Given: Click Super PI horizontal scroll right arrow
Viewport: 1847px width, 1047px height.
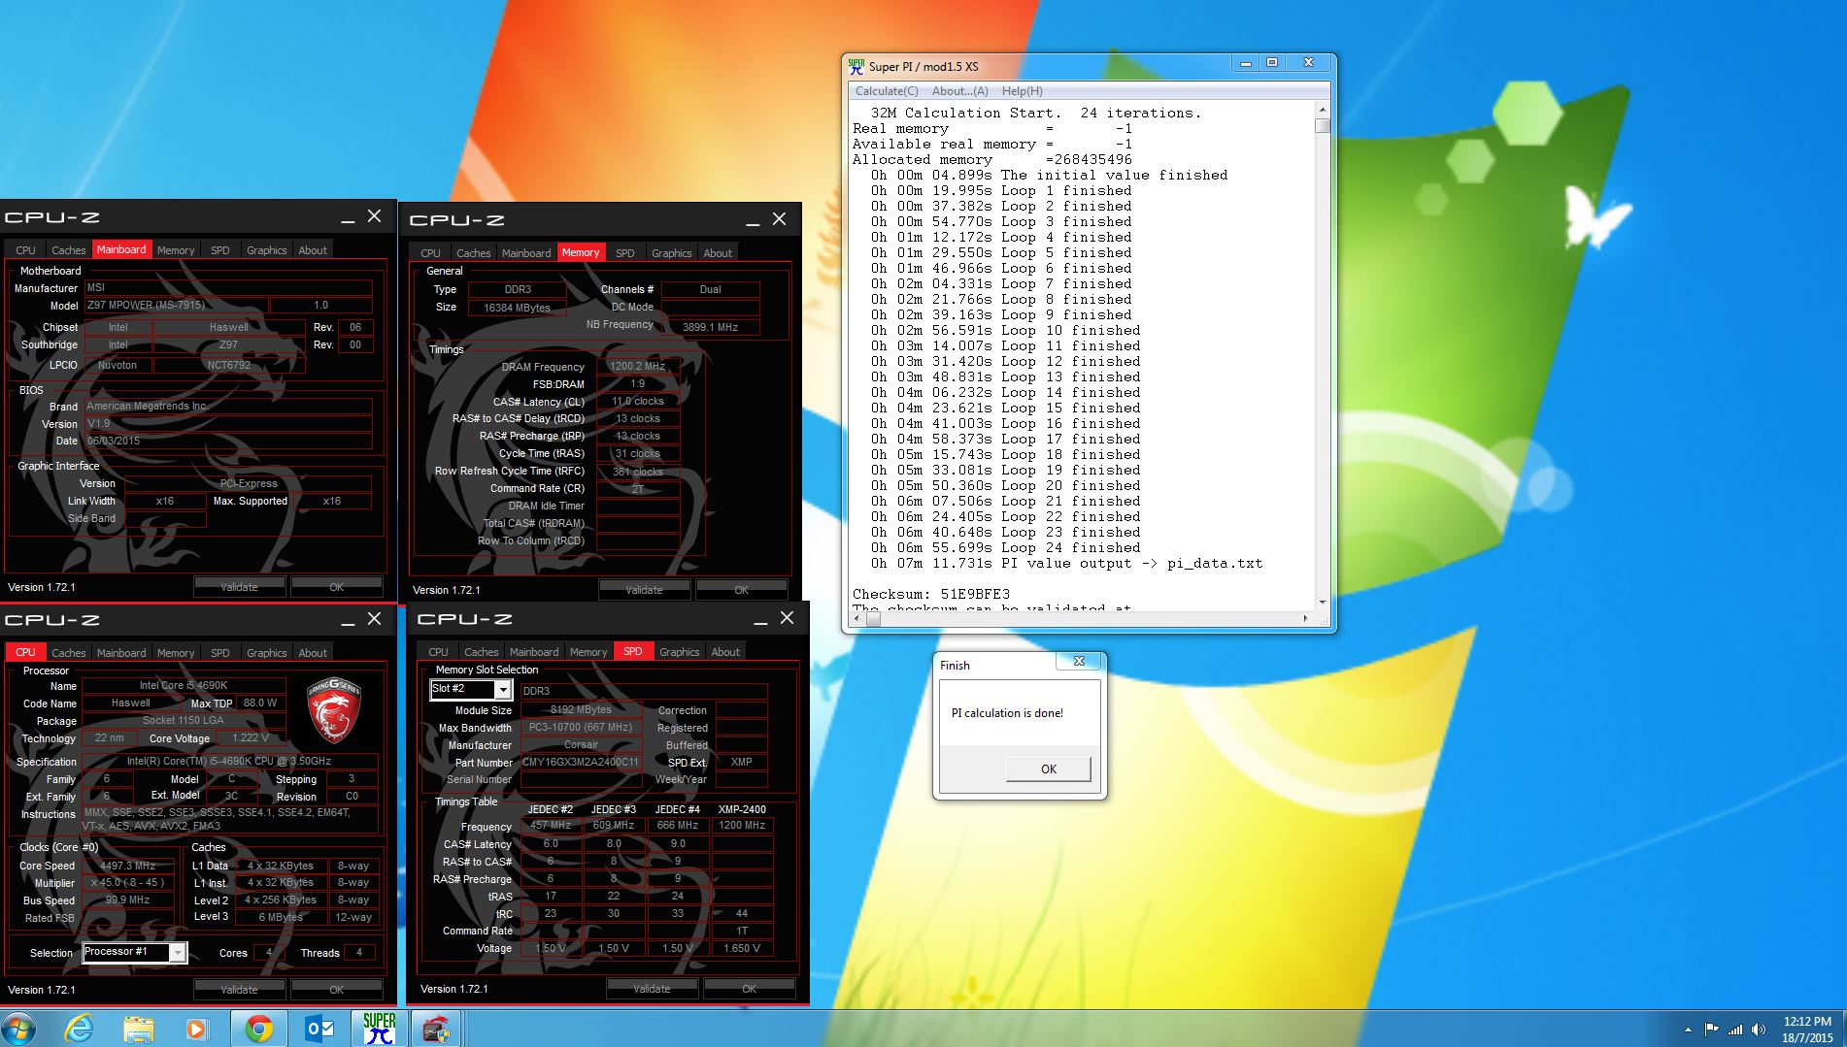Looking at the screenshot, I should click(1305, 618).
